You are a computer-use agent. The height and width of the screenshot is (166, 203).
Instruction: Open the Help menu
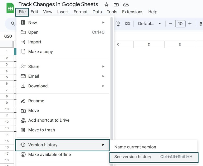coord(153,12)
